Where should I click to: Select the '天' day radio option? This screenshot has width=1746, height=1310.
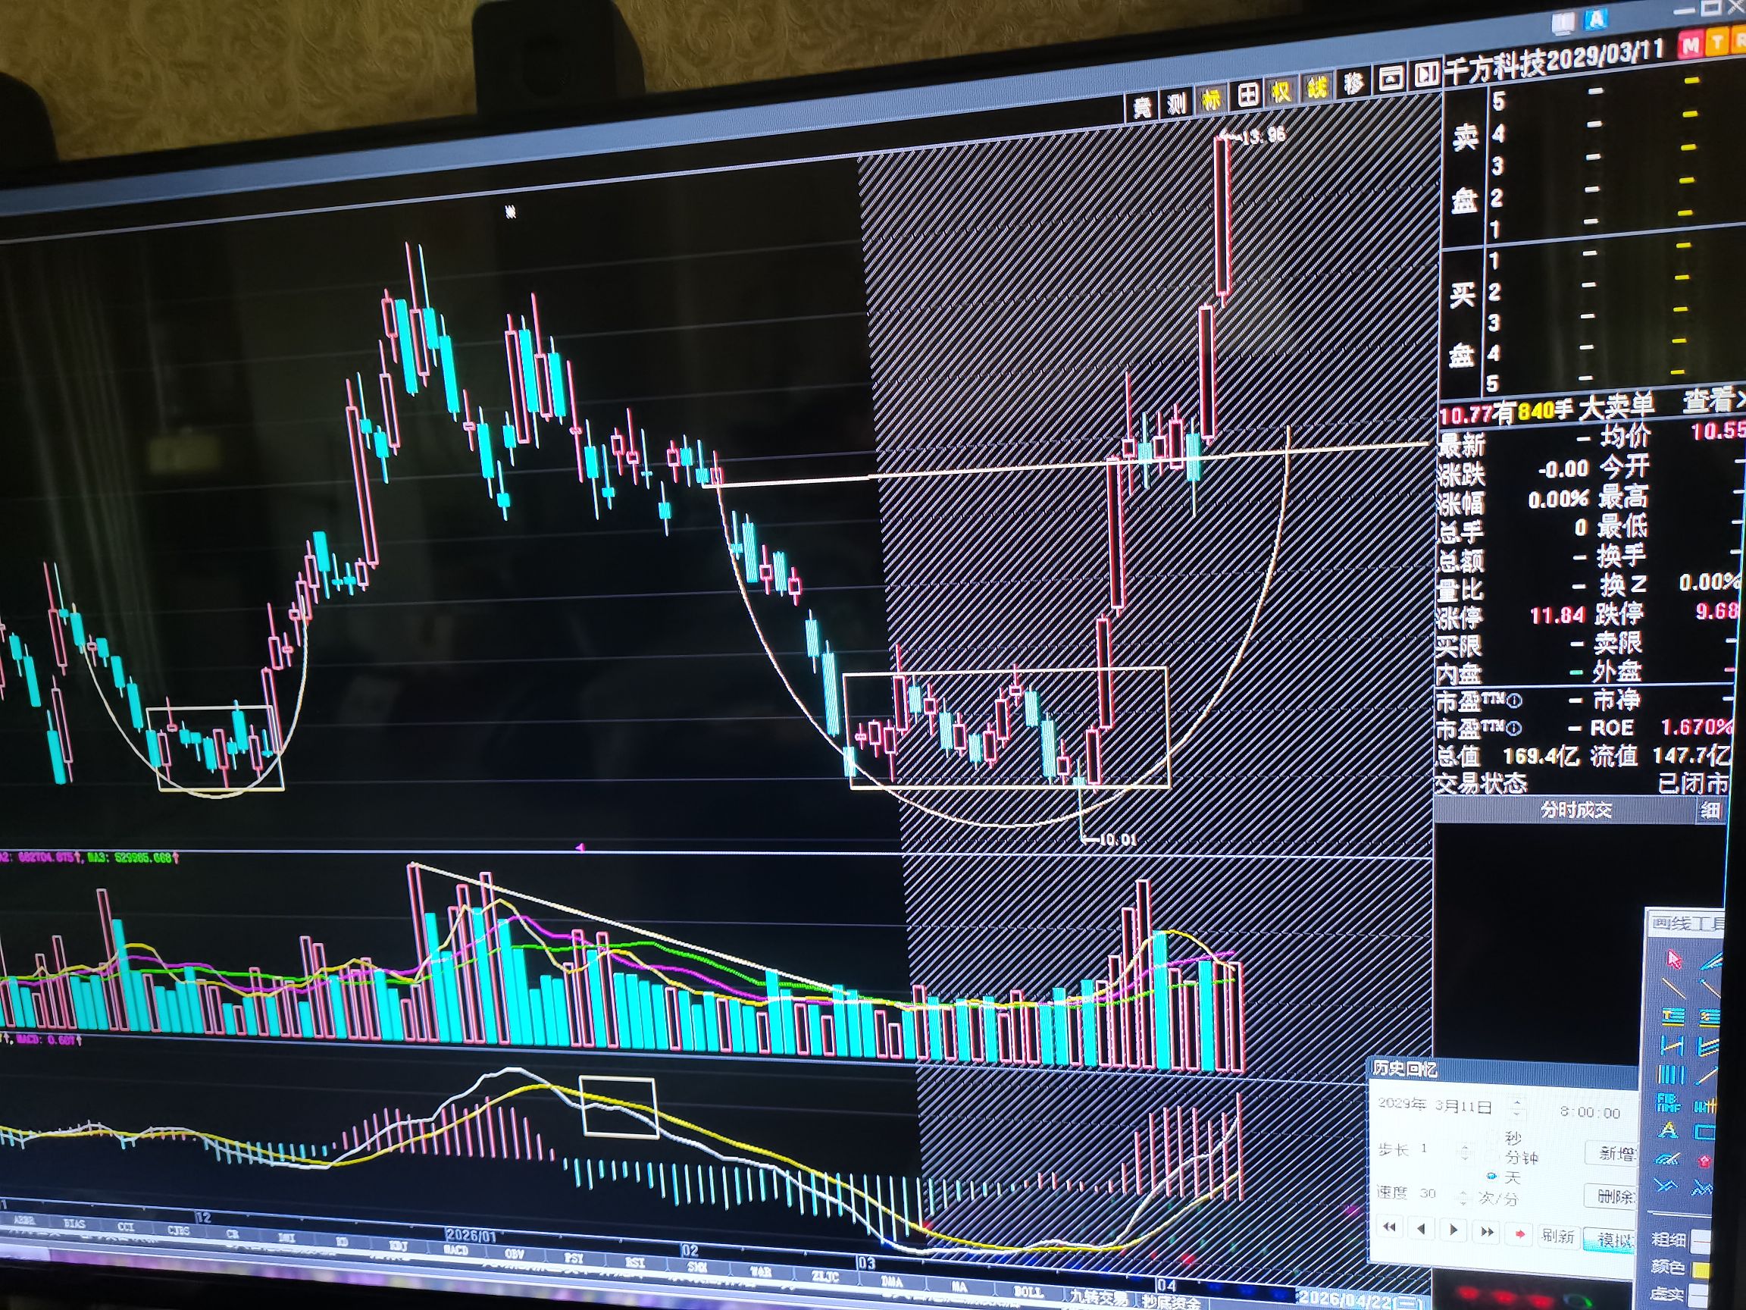point(1491,1177)
